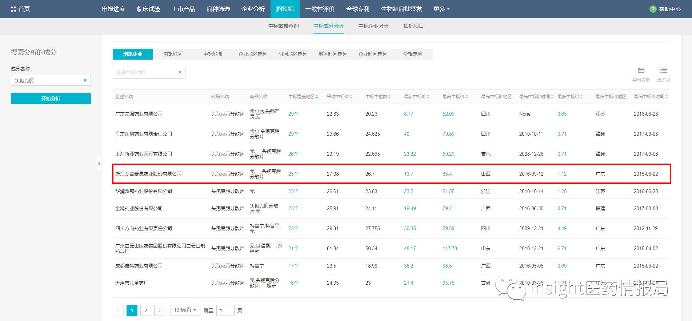The width and height of the screenshot is (692, 321).
Task: Sort by 最低中标价时间 column
Action: 667,97
